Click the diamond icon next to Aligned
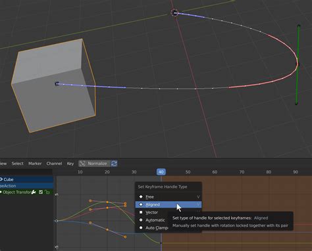 [141, 204]
